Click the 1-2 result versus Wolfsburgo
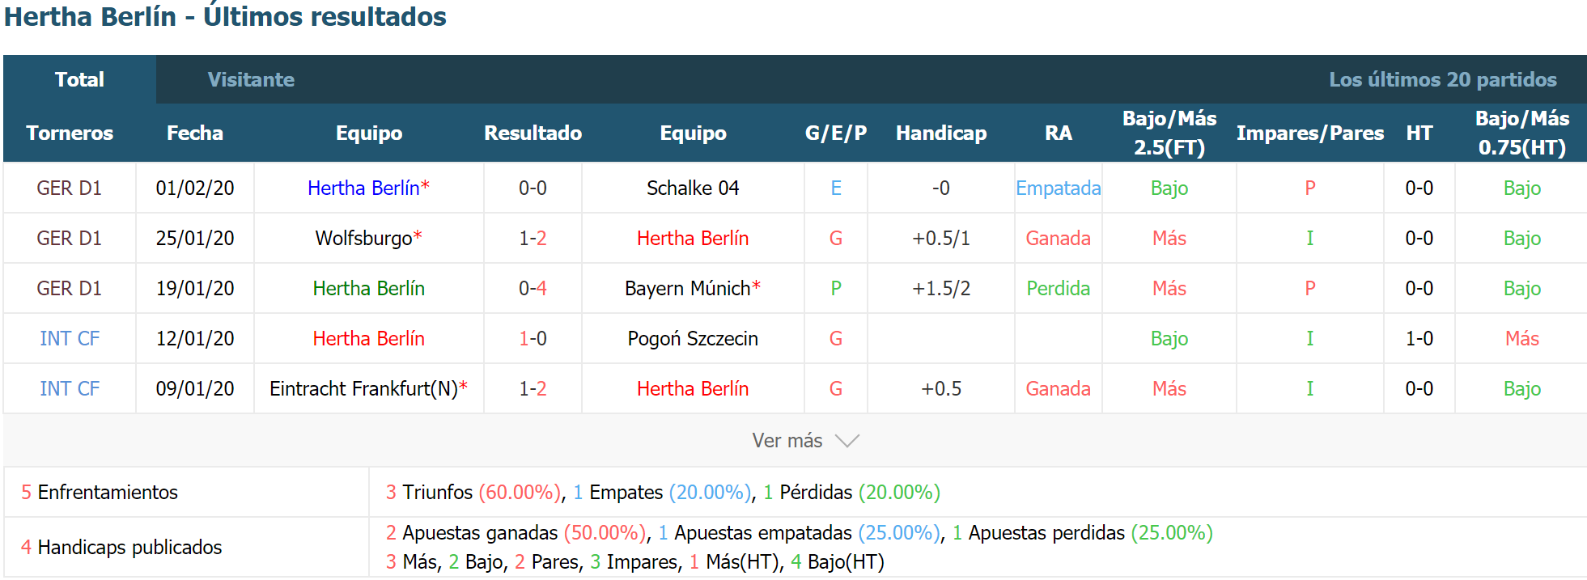Image resolution: width=1587 pixels, height=580 pixels. pyautogui.click(x=533, y=238)
